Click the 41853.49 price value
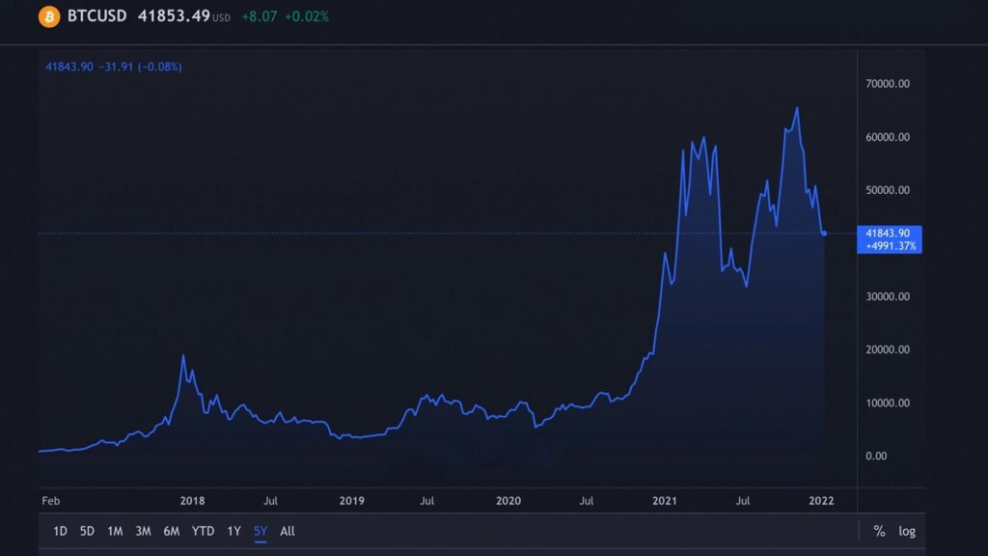Image resolution: width=988 pixels, height=556 pixels. coord(174,15)
